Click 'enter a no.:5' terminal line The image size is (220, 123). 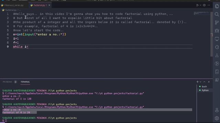(x=11, y=96)
